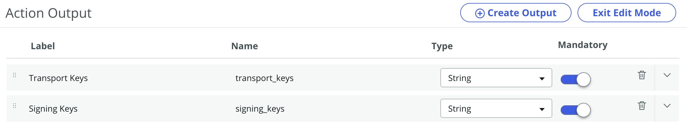Viewport: 687px width, 132px height.
Task: Click the Name column header
Action: 245,46
